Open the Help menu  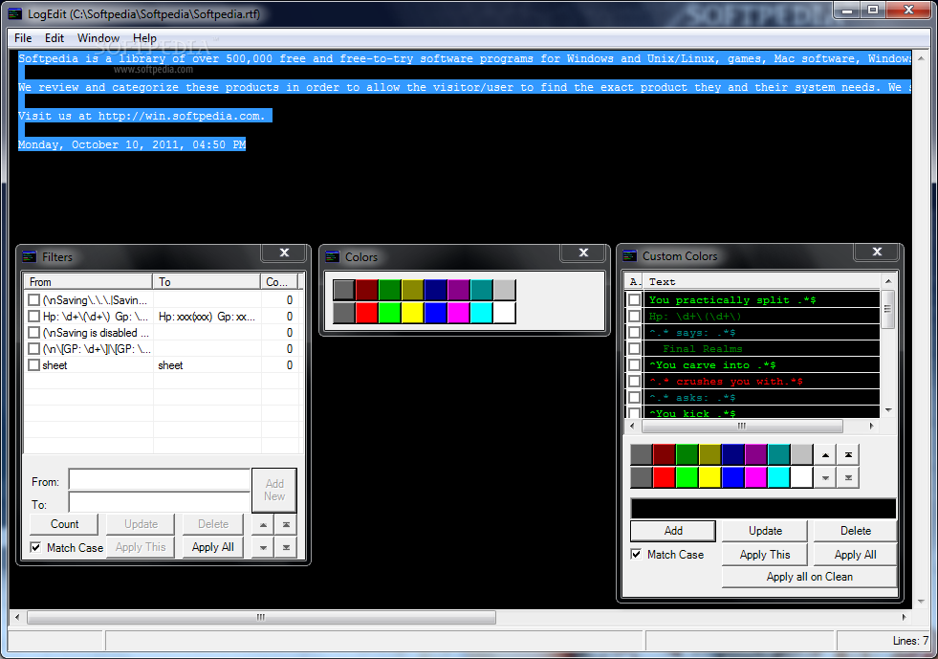(x=144, y=37)
